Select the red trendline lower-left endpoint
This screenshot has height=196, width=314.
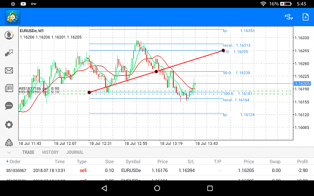[89, 92]
